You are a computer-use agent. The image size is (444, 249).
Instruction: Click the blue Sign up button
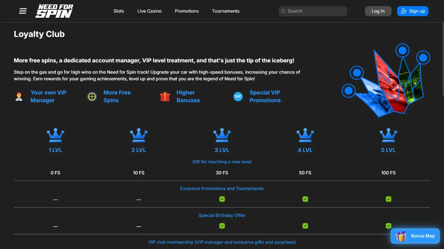pos(413,11)
